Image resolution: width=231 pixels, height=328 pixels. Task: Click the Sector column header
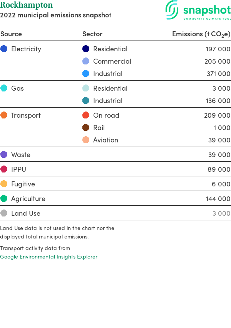(x=92, y=34)
